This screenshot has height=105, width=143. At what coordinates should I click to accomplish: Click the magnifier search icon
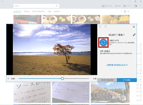[57, 6]
